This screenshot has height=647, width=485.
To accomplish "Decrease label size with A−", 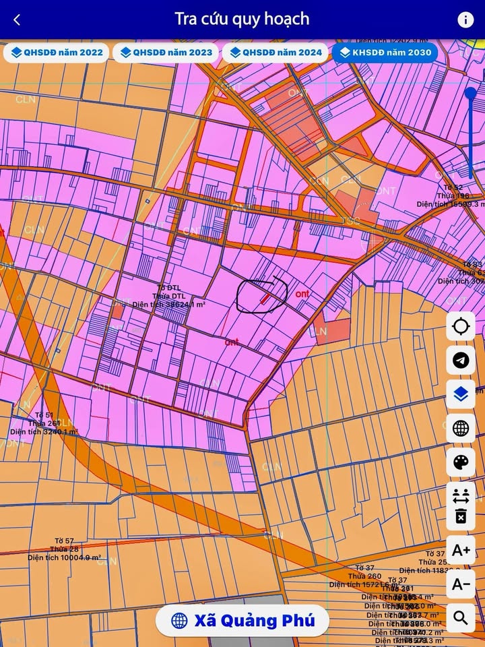I will (x=461, y=584).
